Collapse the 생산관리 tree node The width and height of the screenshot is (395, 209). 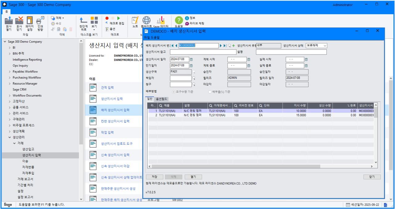coord(10,137)
